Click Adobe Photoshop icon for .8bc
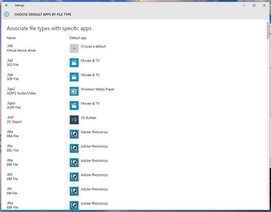The height and width of the screenshot is (212, 271). pos(74,149)
